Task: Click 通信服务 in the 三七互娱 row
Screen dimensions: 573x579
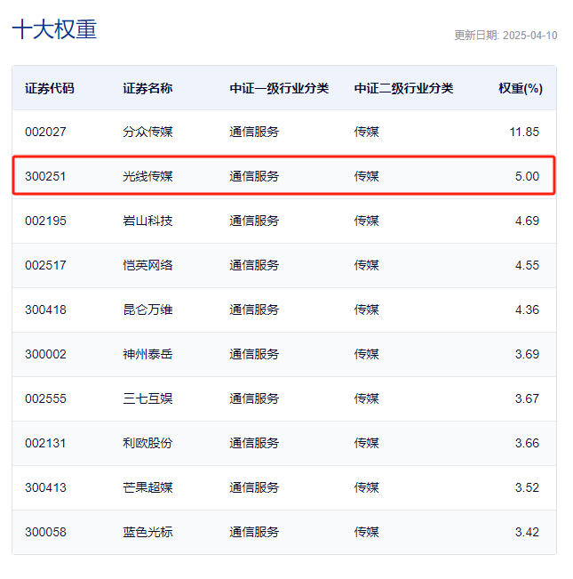Action: [254, 398]
